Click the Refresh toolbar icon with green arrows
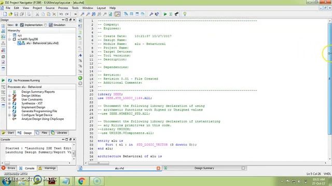The height and width of the screenshot is (186, 332). (x=110, y=14)
